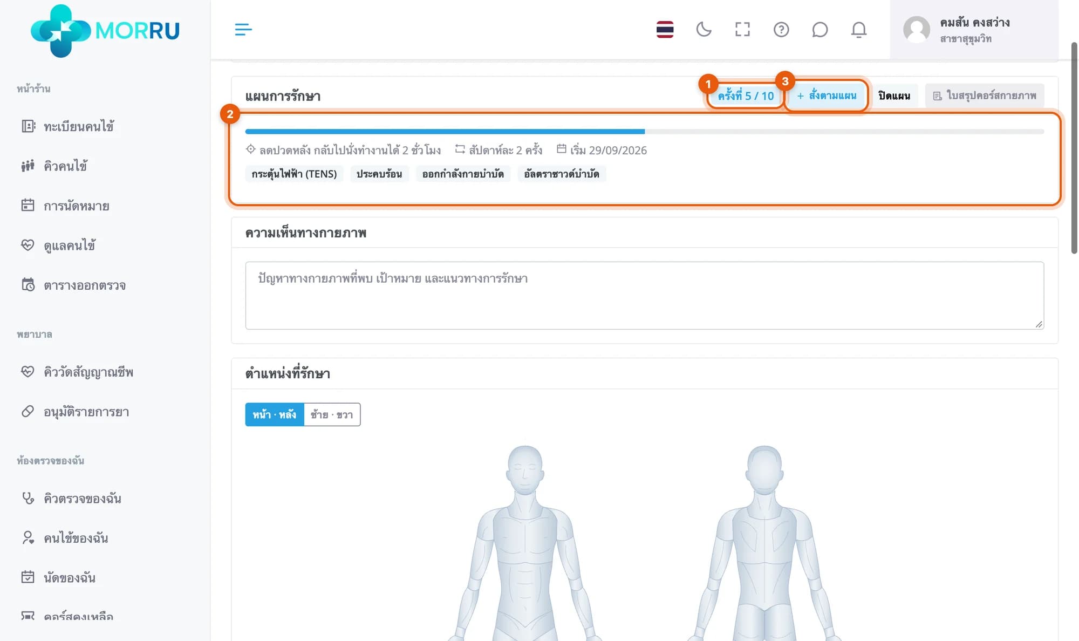
Task: Open ดูแลคนไข้ in the sidebar
Action: (69, 246)
